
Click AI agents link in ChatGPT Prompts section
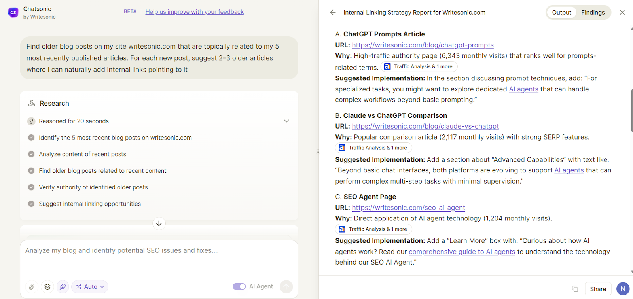tap(523, 89)
